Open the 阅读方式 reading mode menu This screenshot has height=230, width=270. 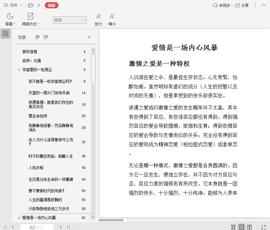coord(31,19)
